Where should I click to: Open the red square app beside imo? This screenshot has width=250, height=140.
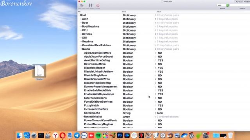click(91, 135)
